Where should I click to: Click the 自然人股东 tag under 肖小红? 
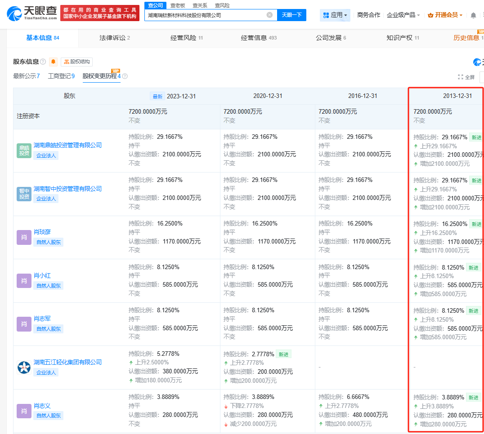tap(49, 286)
